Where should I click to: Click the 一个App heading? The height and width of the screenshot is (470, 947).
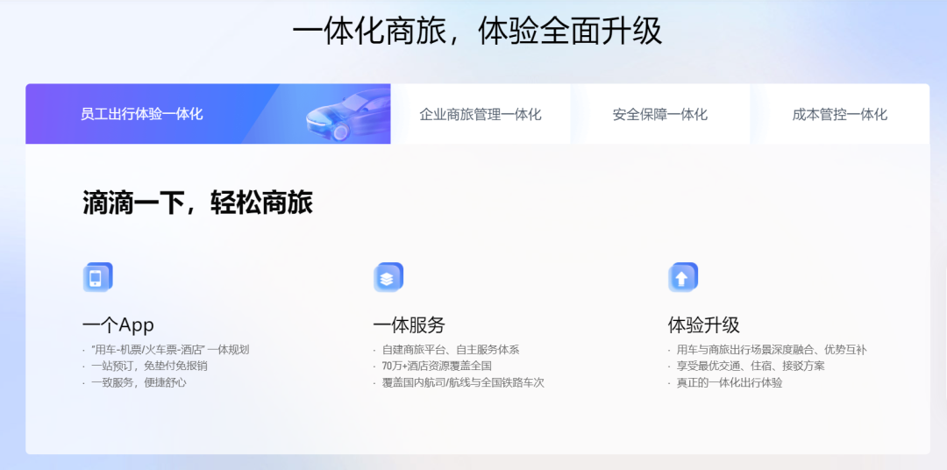click(117, 325)
